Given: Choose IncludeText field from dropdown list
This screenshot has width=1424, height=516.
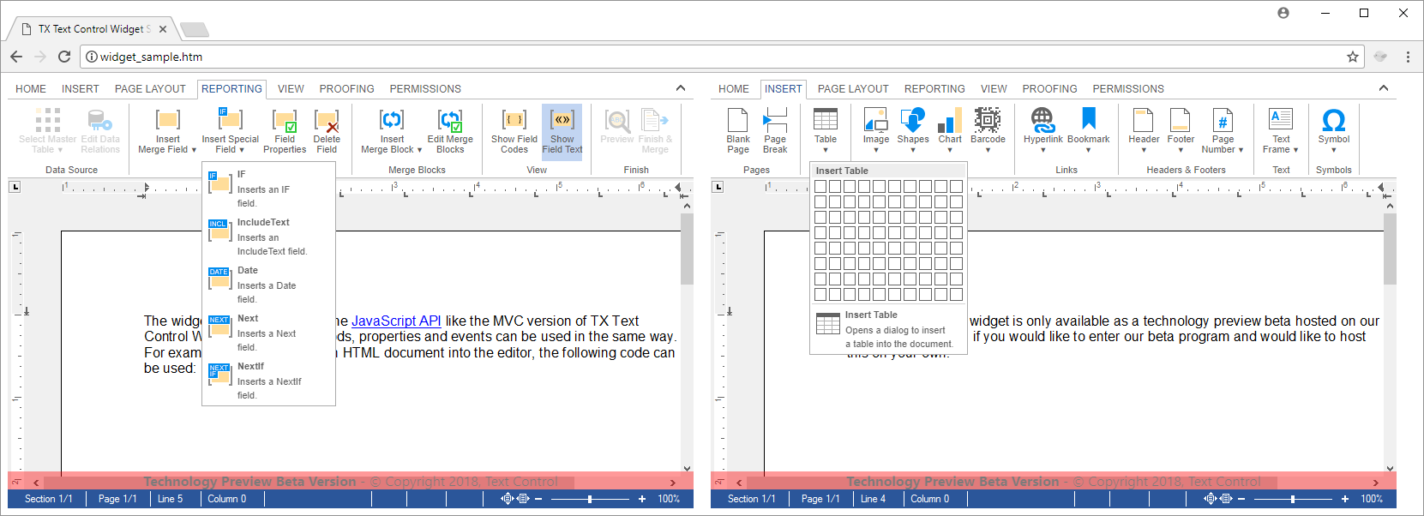Looking at the screenshot, I should (x=268, y=237).
